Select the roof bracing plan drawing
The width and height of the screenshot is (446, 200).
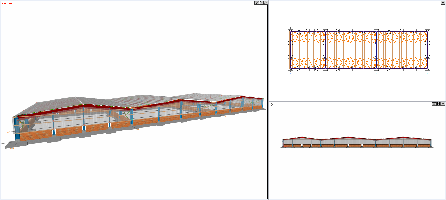(359, 50)
